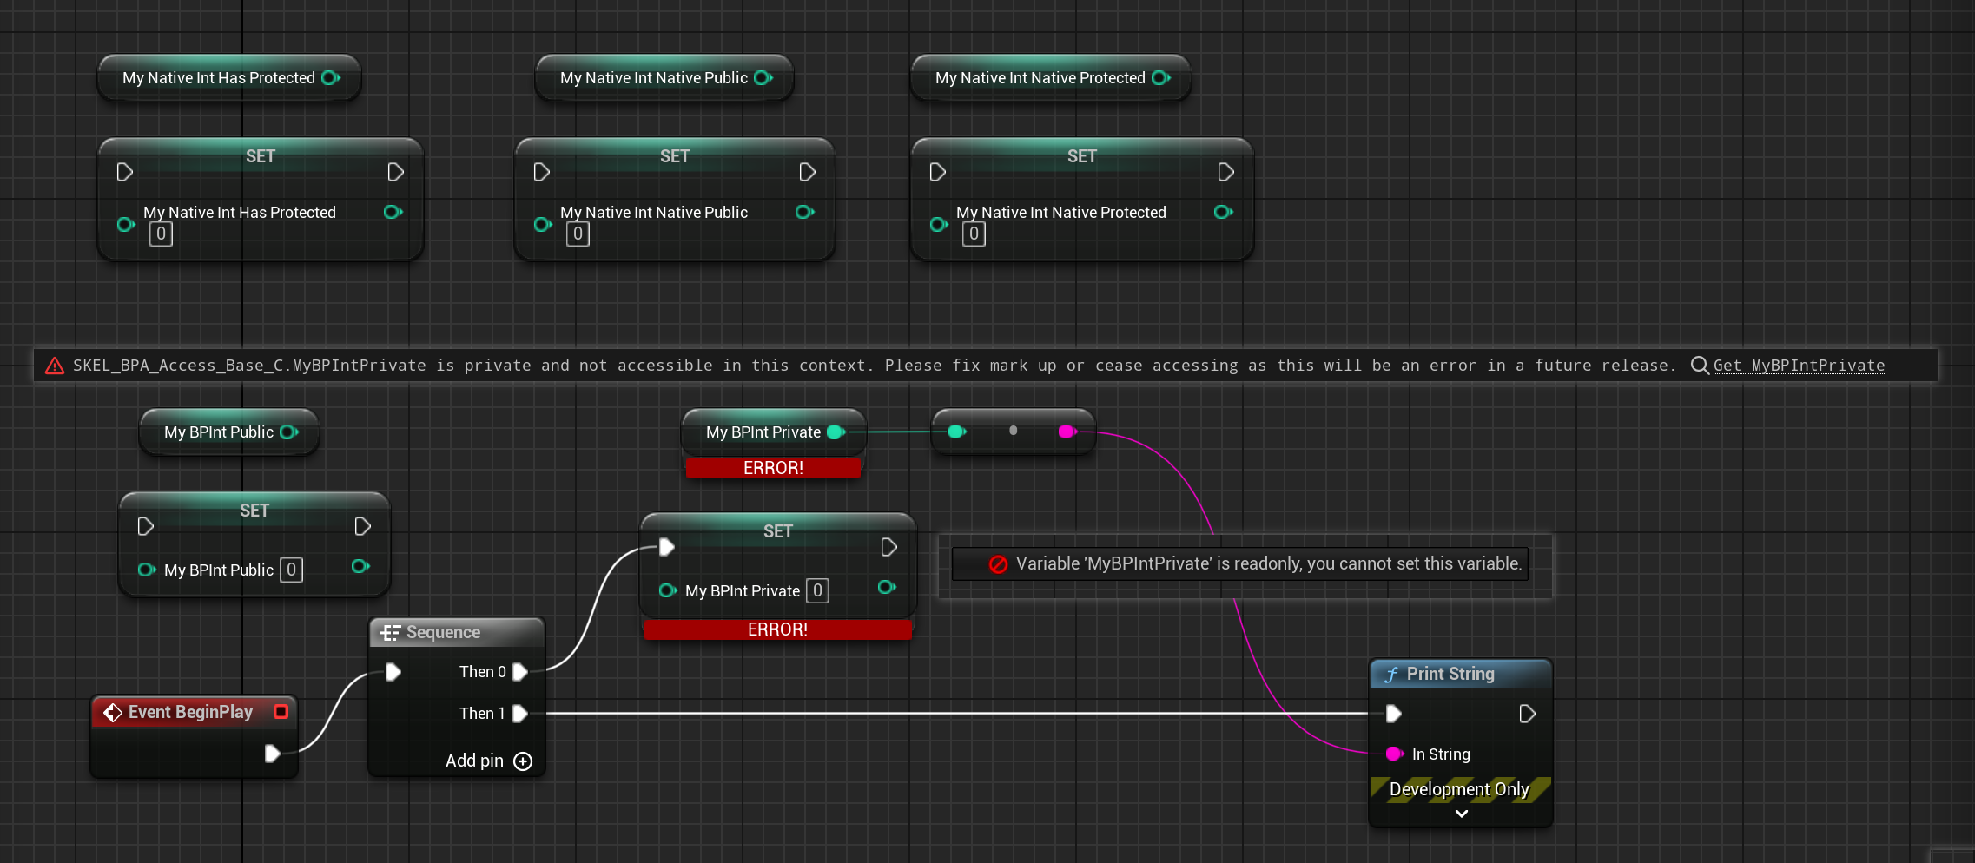
Task: Click the Event BeginPlay diamond icon
Action: click(x=113, y=713)
